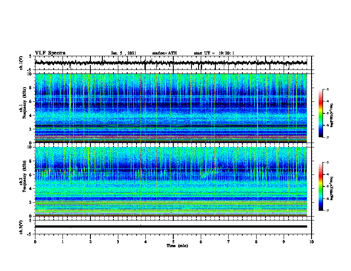Click time axis tick label '0'

click(x=35, y=242)
